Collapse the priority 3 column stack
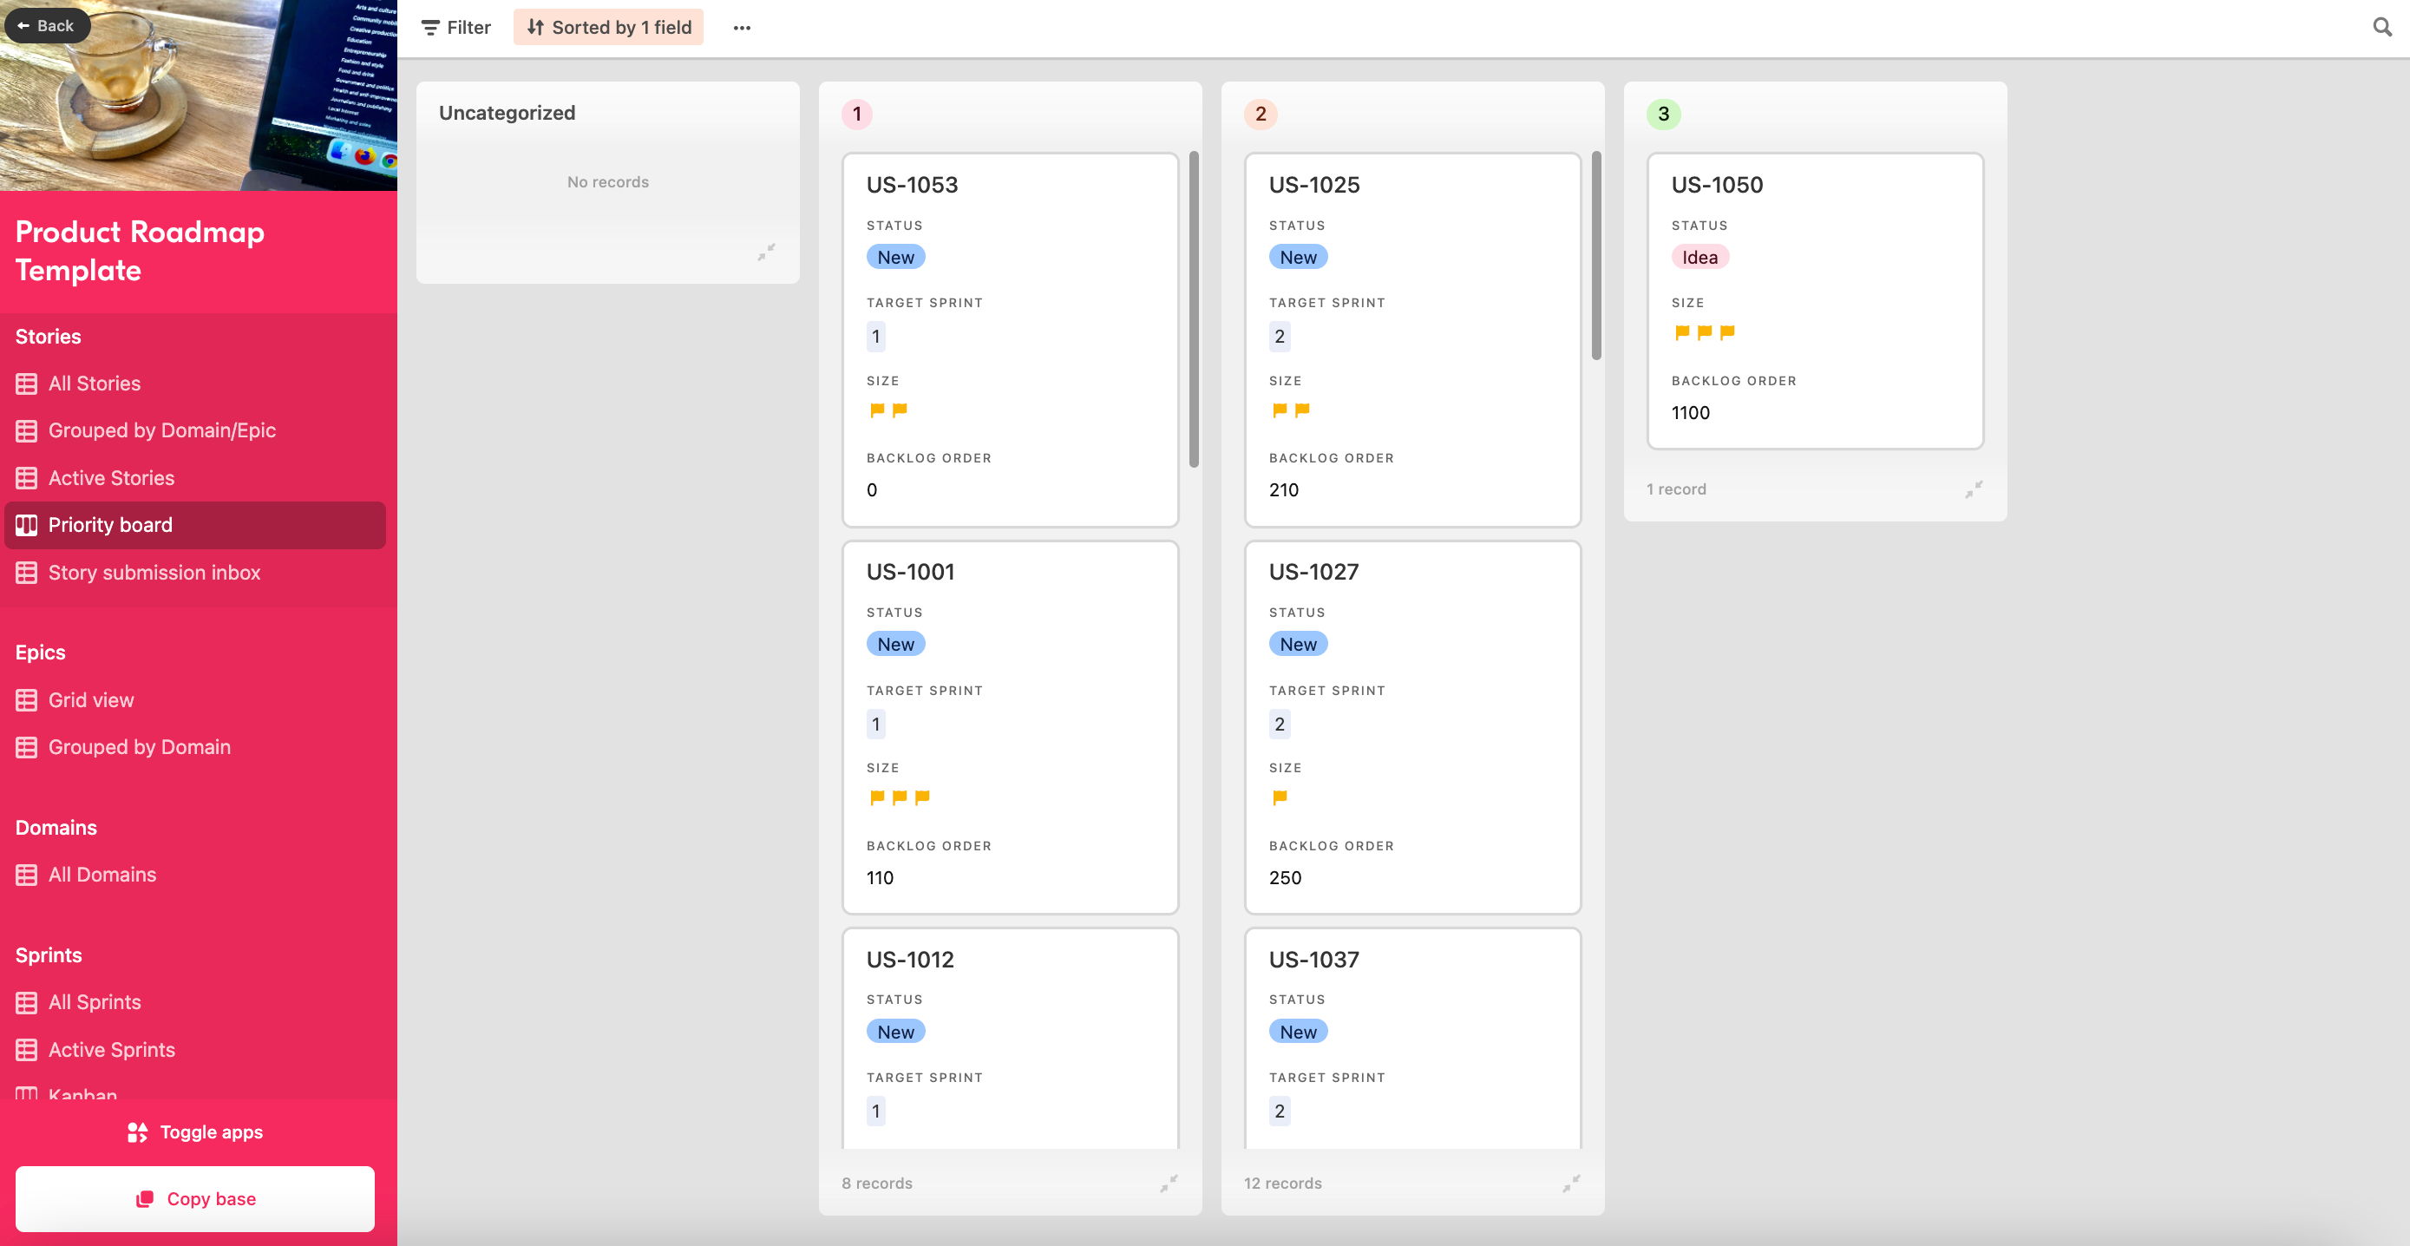Image resolution: width=2410 pixels, height=1246 pixels. tap(1973, 489)
